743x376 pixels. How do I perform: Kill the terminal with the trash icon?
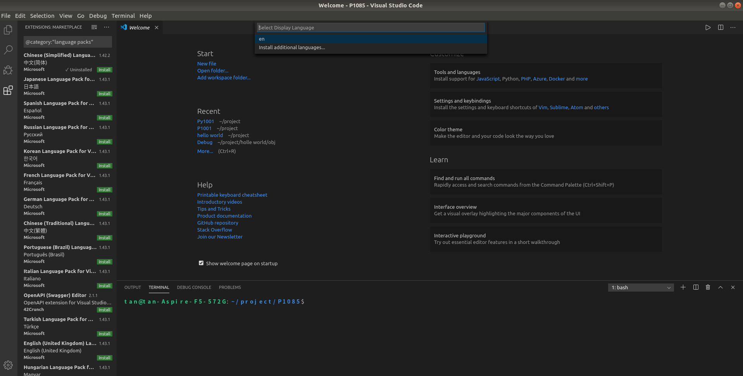tap(708, 287)
